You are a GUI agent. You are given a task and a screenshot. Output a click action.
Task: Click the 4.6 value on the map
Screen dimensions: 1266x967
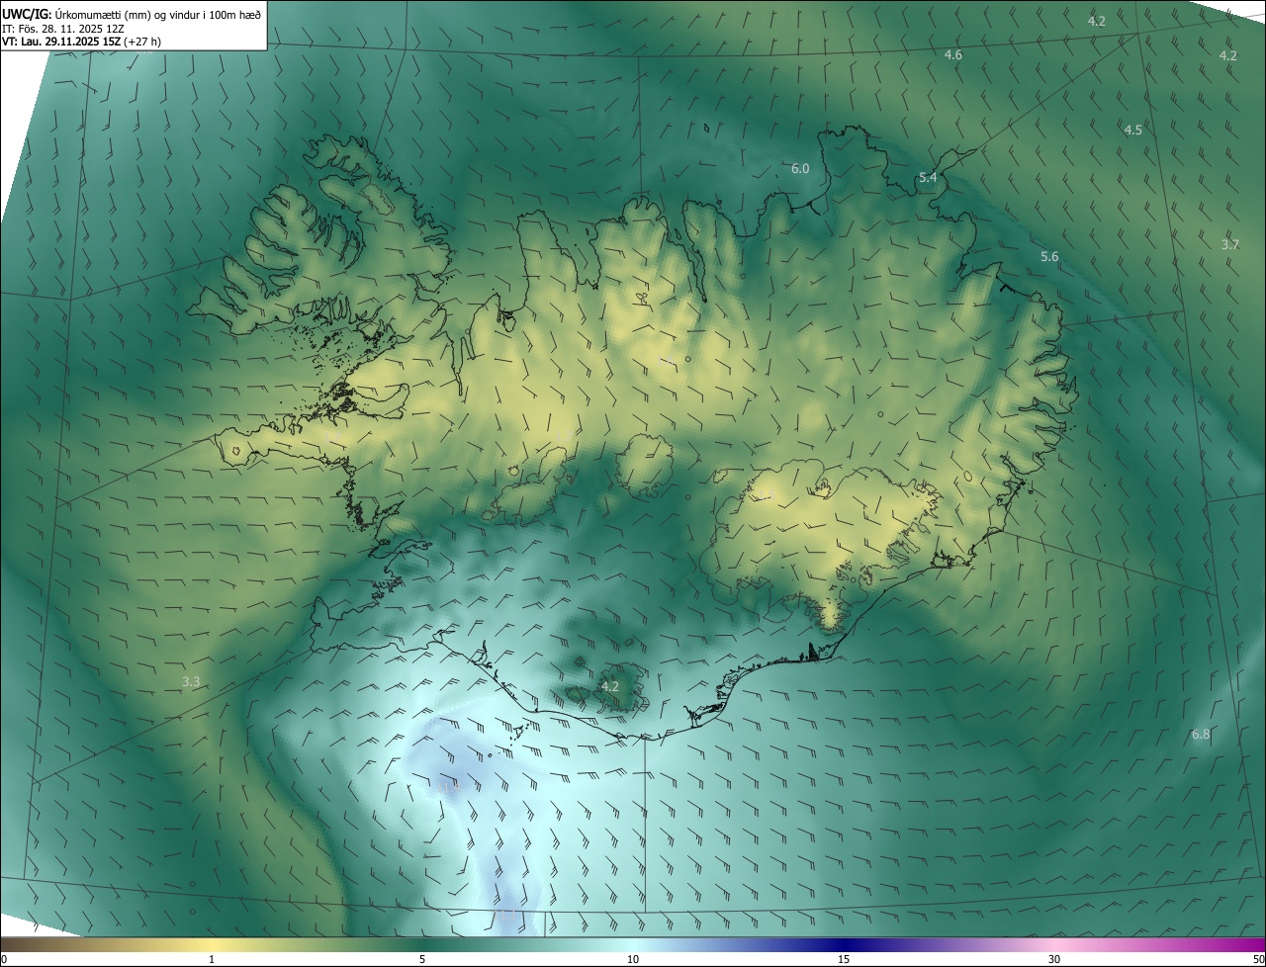tap(953, 55)
